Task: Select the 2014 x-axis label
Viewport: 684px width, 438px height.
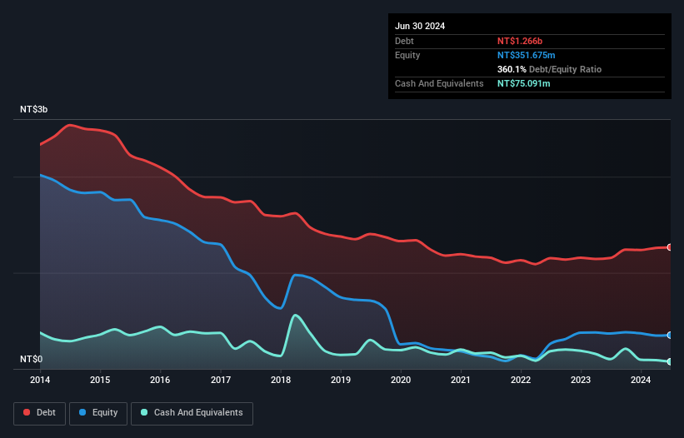Action: tap(40, 380)
